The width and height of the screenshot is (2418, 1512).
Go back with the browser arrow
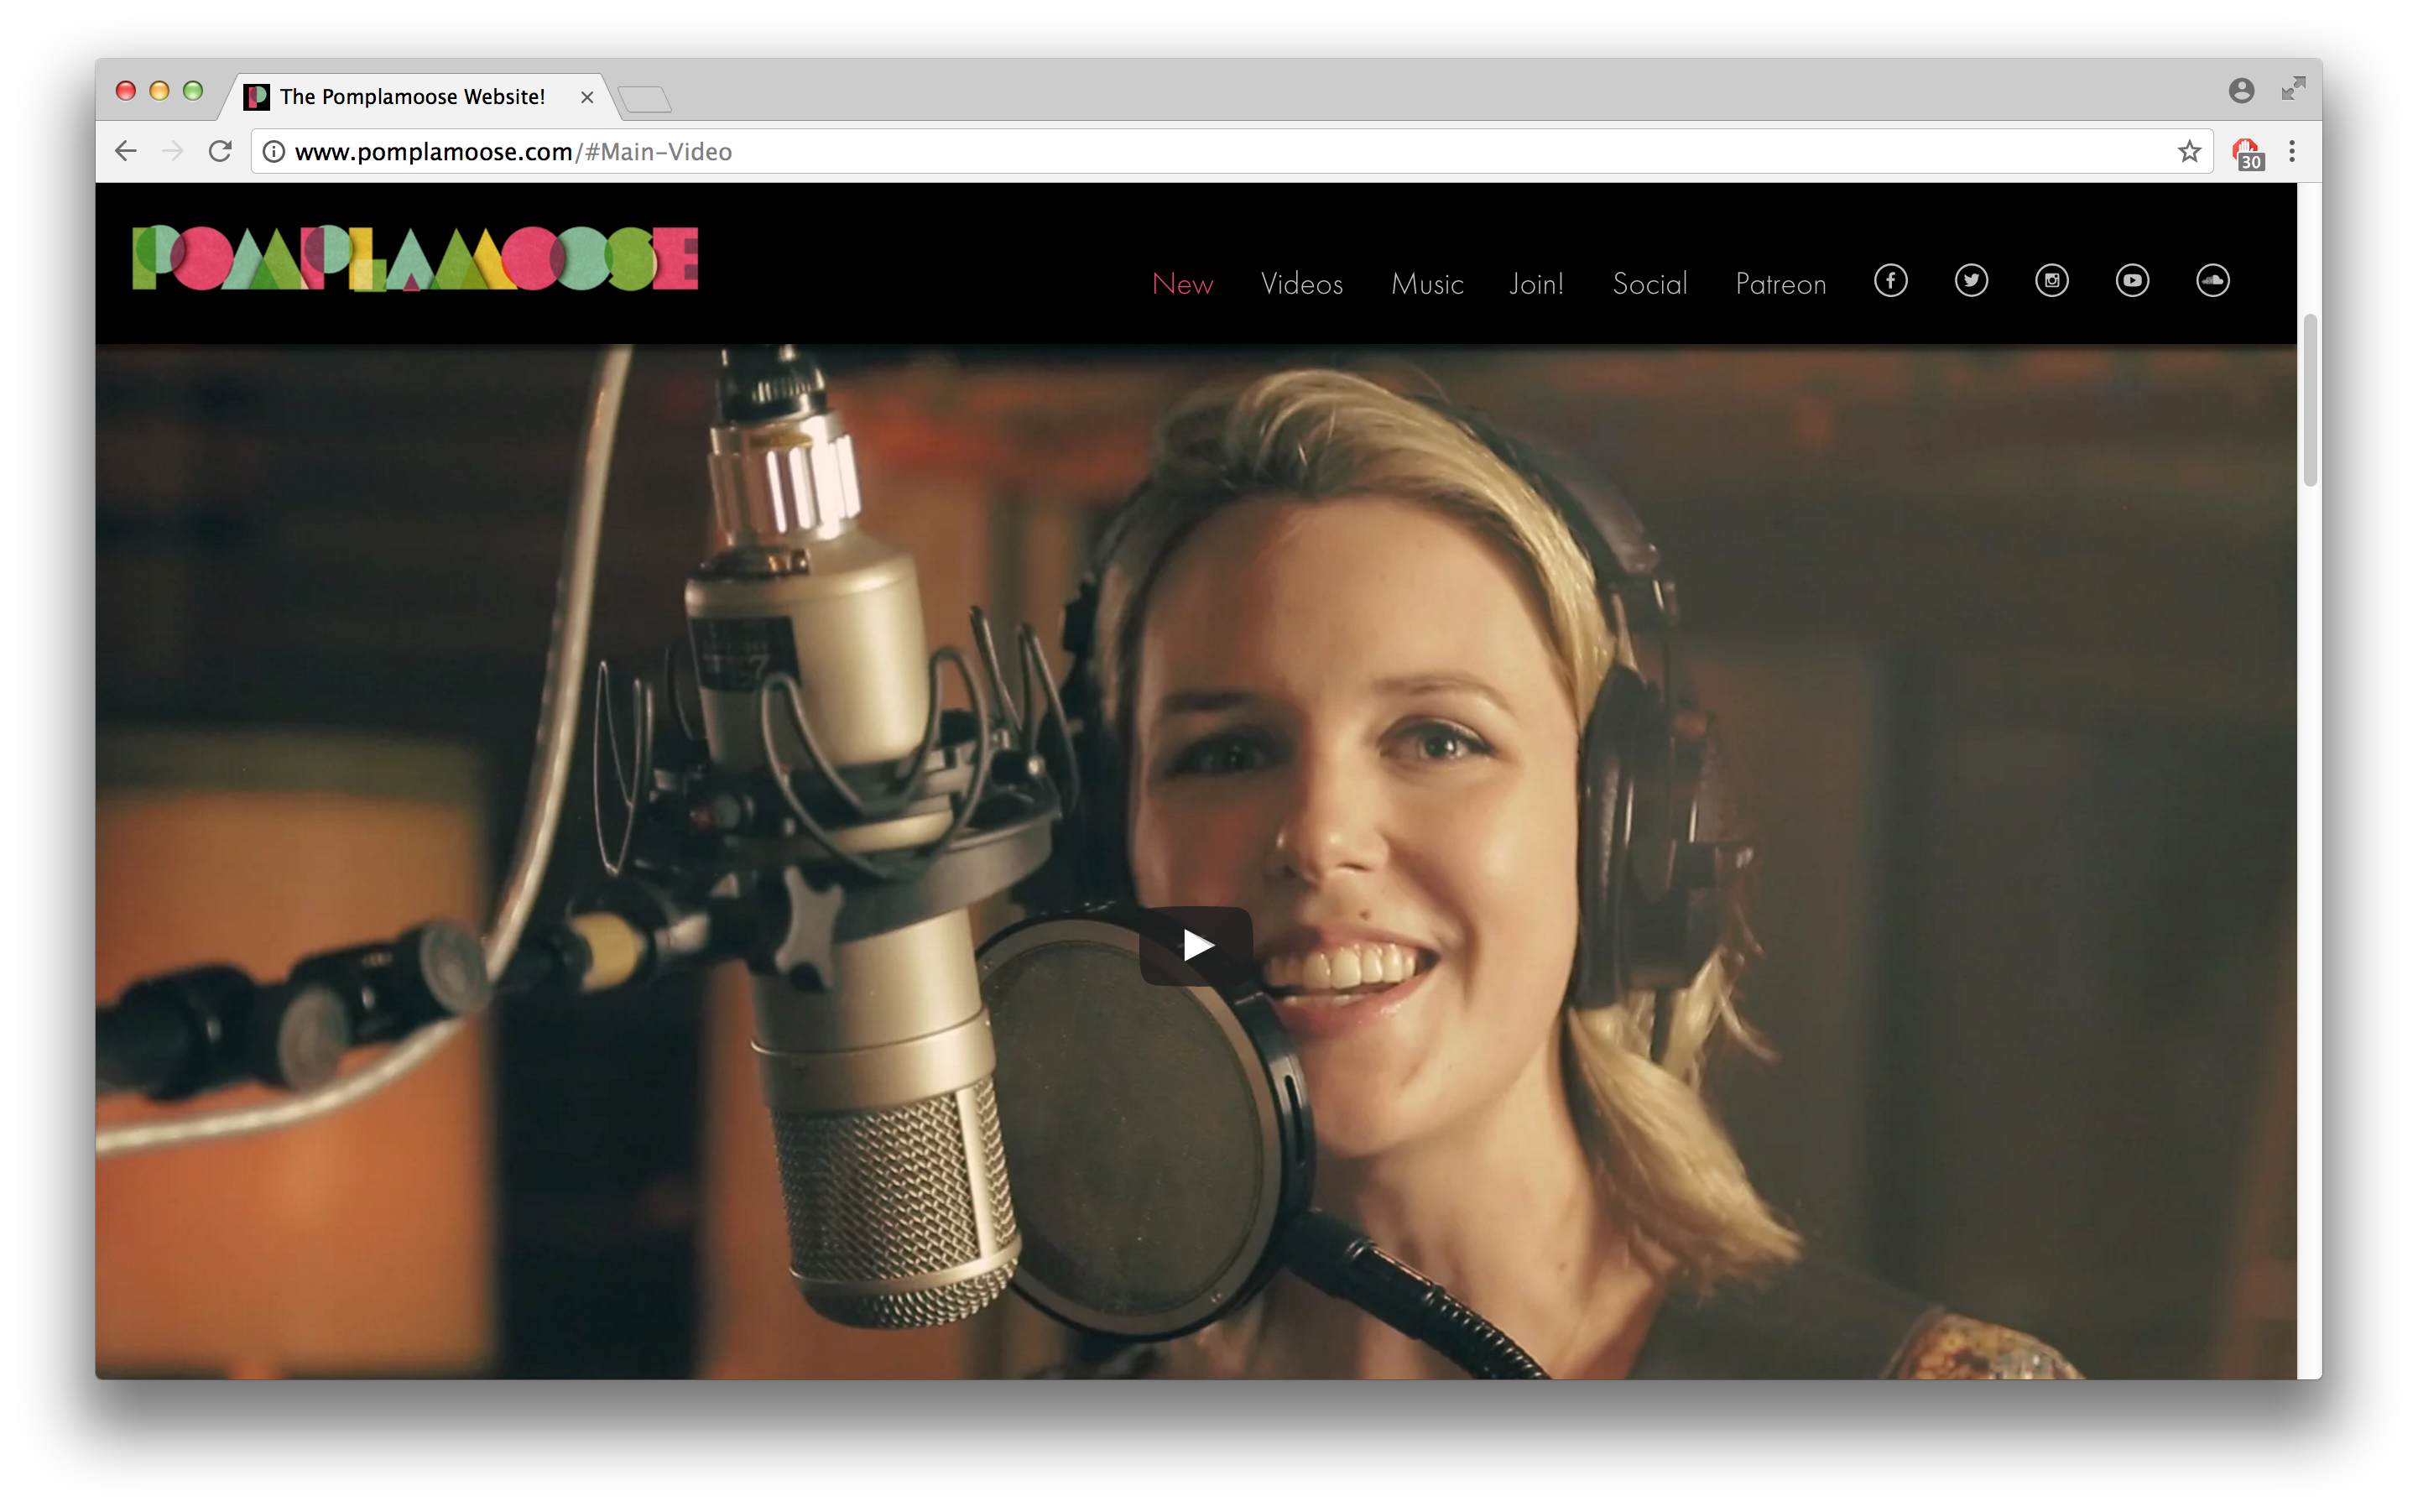pos(126,151)
